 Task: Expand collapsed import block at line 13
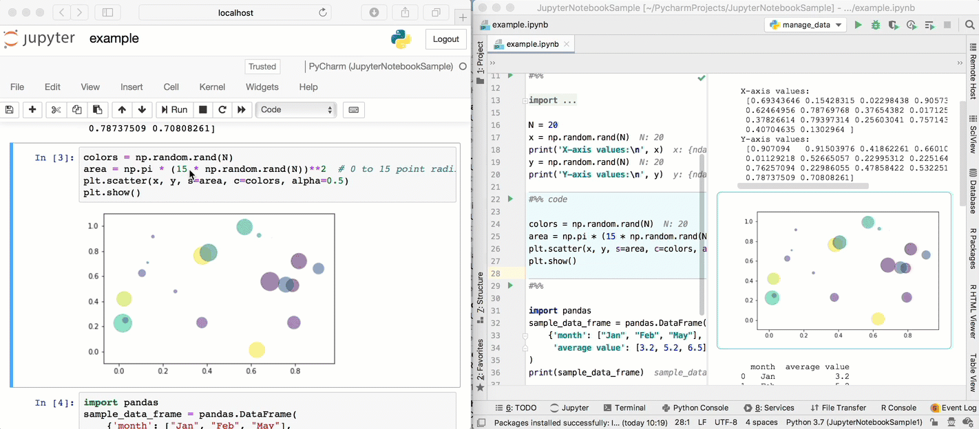(x=525, y=100)
